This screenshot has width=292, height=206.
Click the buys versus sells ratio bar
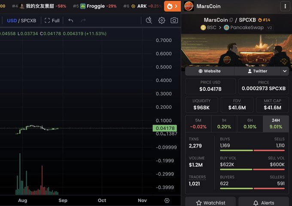point(252,150)
